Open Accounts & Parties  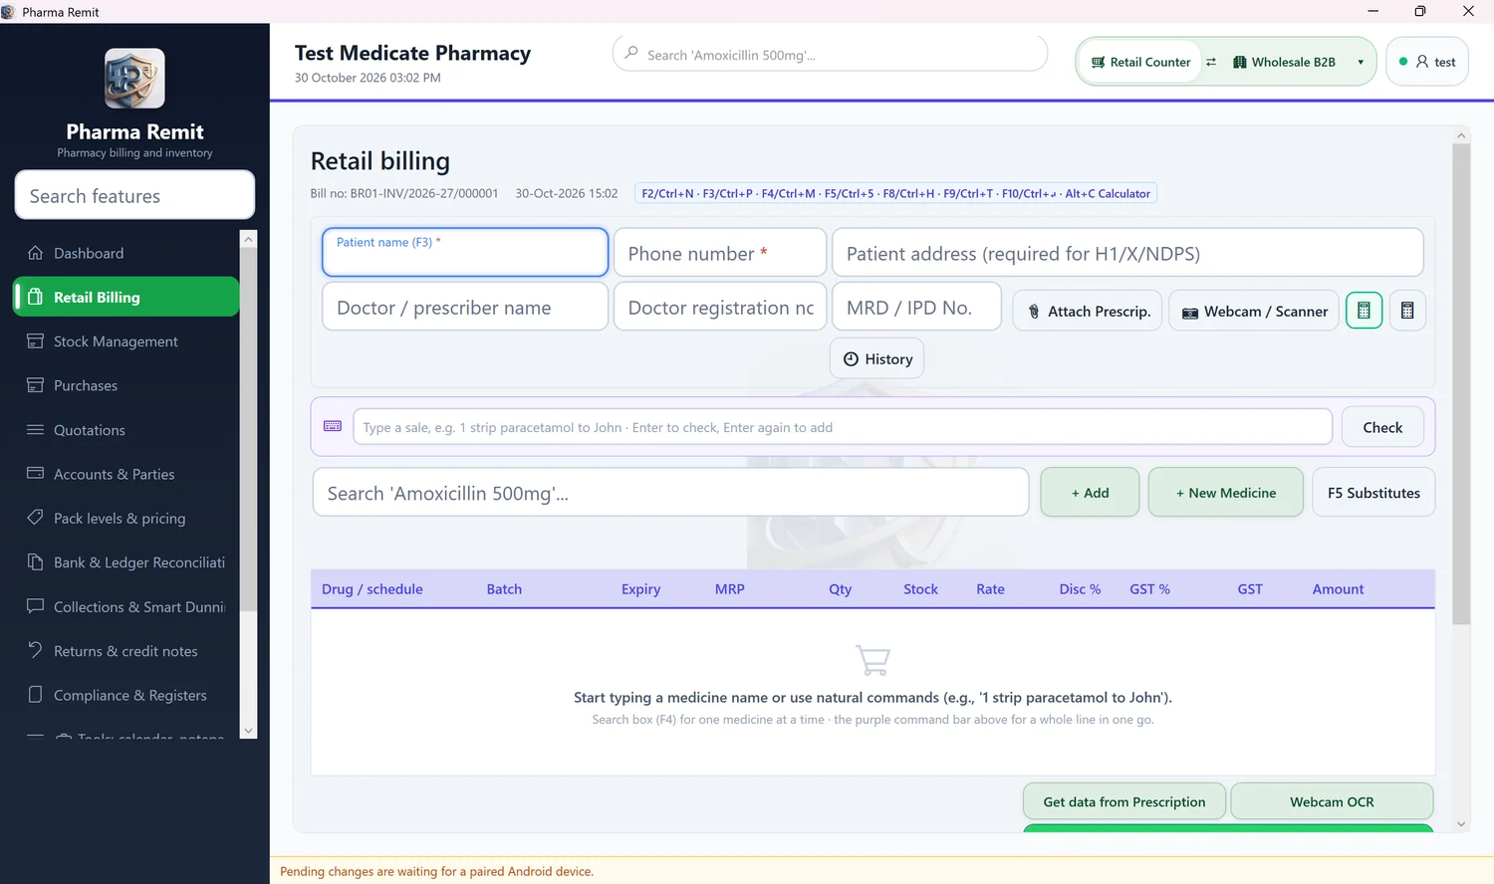coord(126,474)
